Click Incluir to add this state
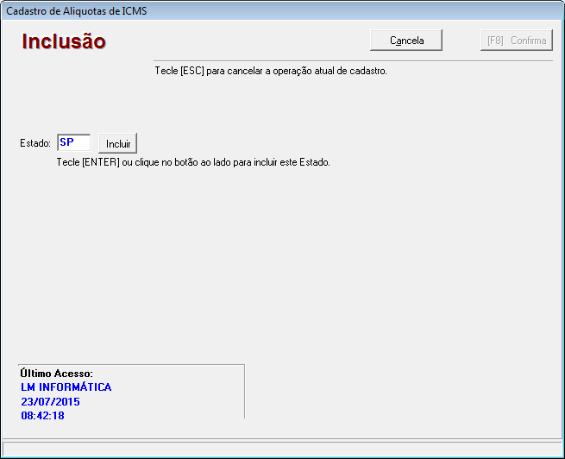Screen dimensions: 565x459 tap(118, 143)
